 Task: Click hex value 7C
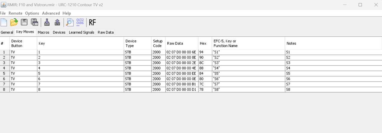point(205,84)
